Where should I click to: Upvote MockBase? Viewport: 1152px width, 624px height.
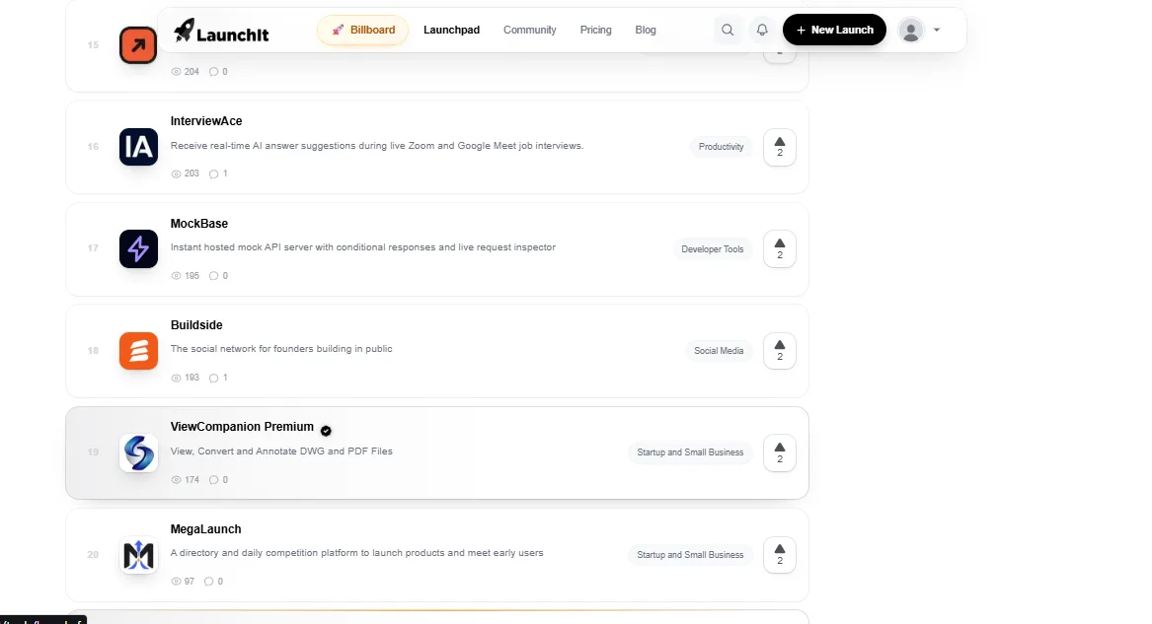tap(780, 249)
